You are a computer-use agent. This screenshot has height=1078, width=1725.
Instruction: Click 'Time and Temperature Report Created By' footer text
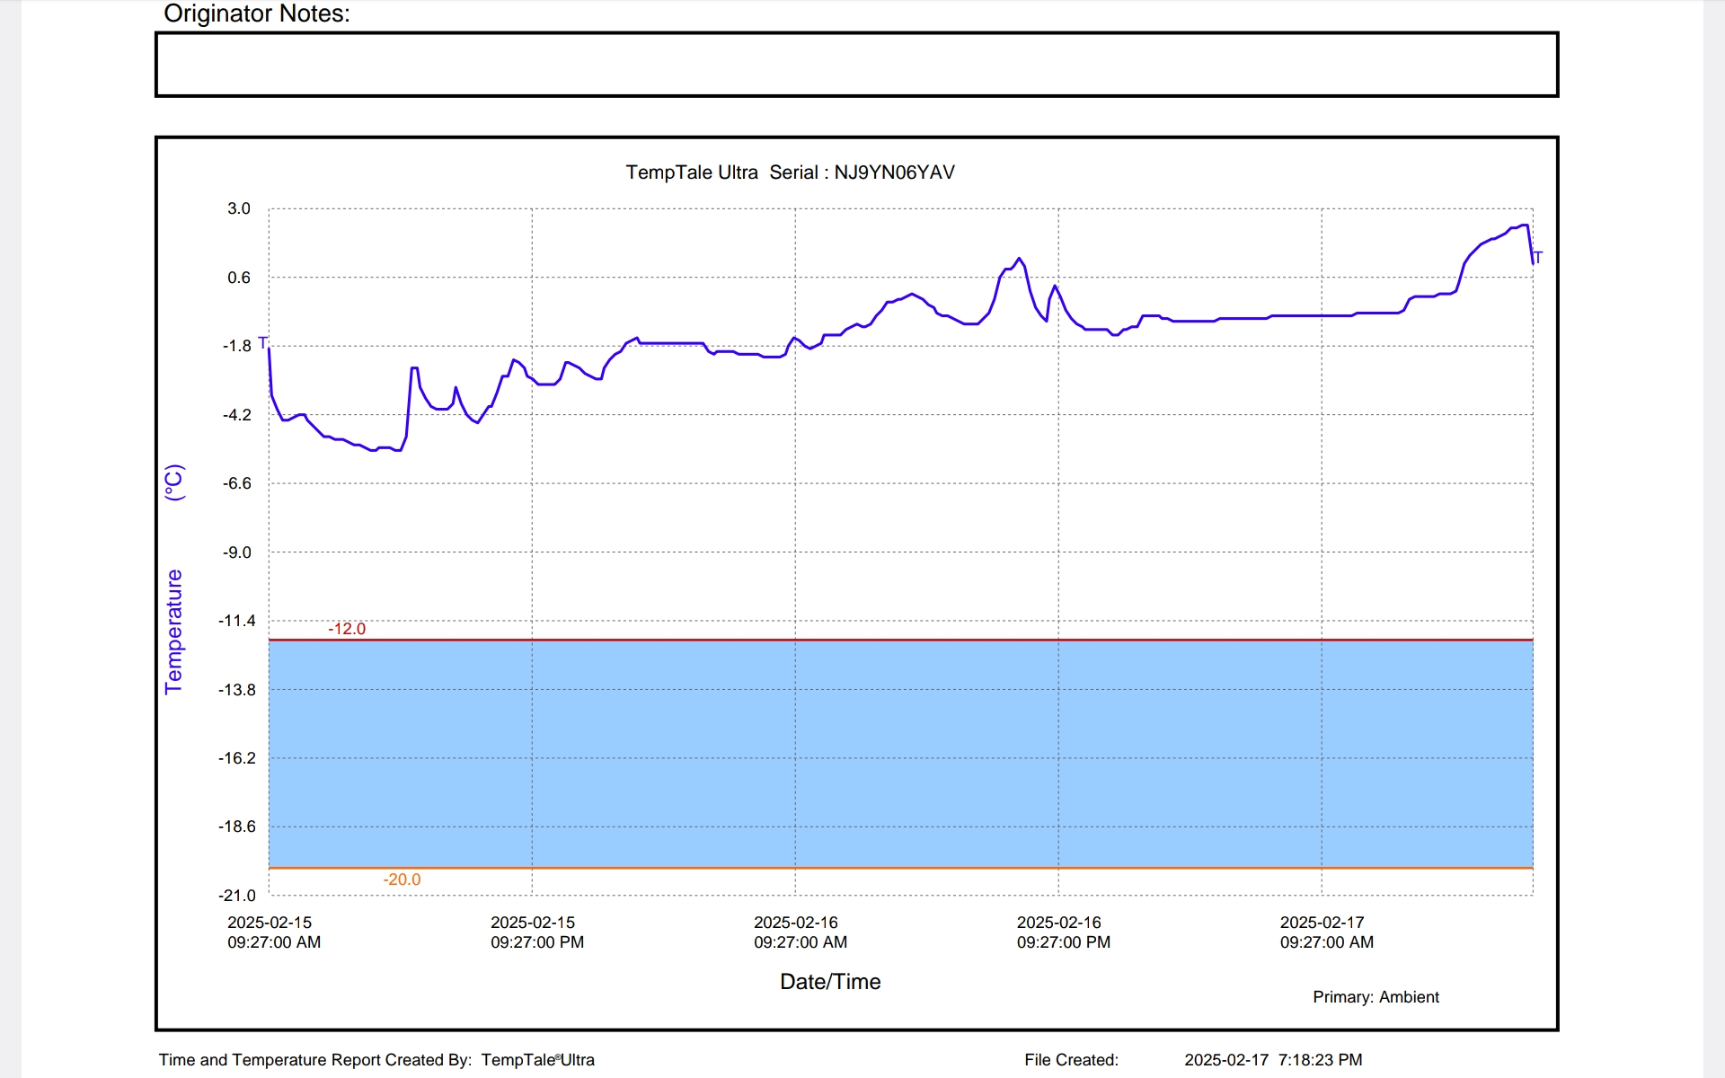click(315, 1060)
